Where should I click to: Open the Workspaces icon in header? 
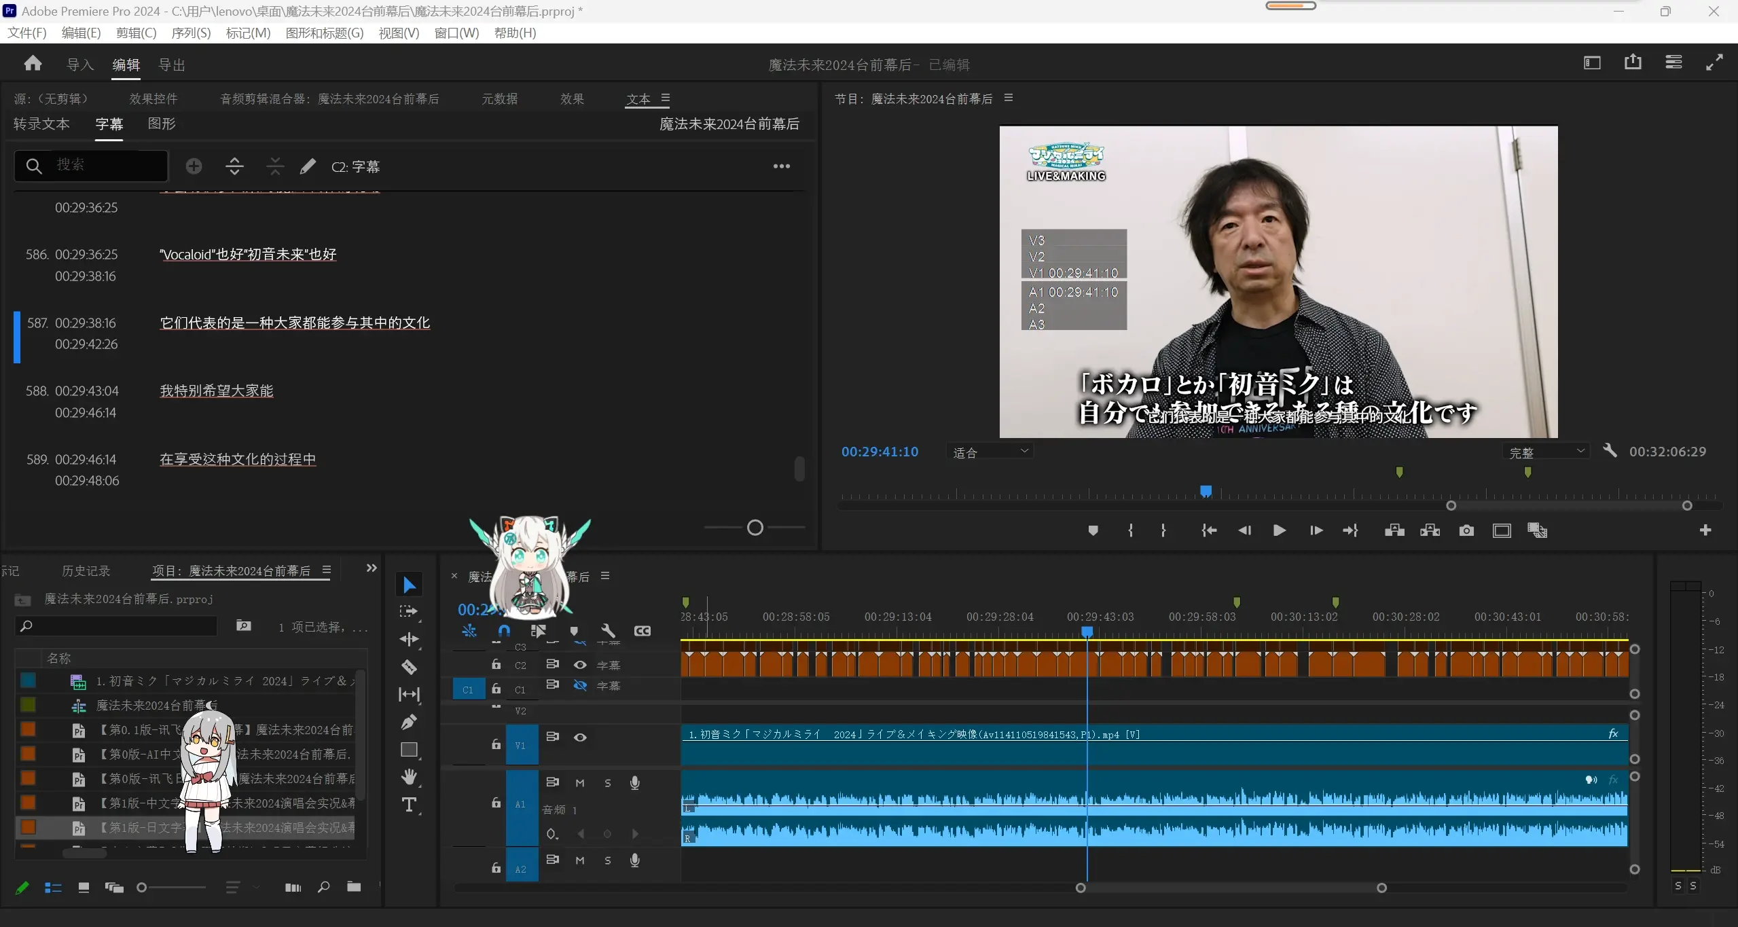[x=1673, y=62]
